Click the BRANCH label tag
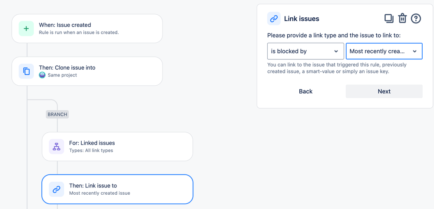The image size is (434, 209). [57, 114]
